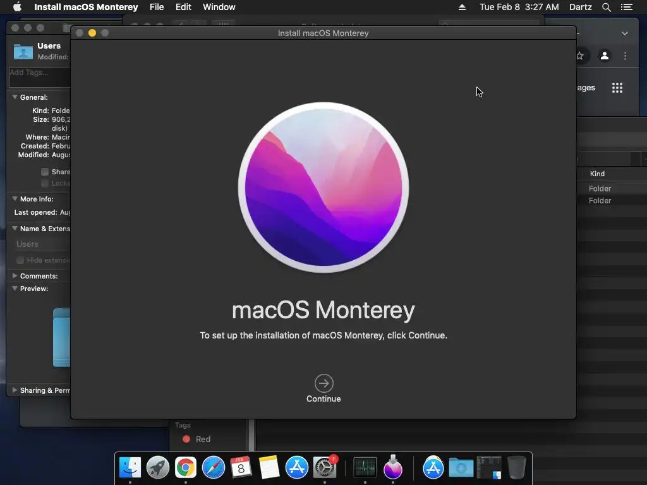The image size is (647, 485).
Task: Click the macOS Monterey logo image
Action: pos(323,188)
